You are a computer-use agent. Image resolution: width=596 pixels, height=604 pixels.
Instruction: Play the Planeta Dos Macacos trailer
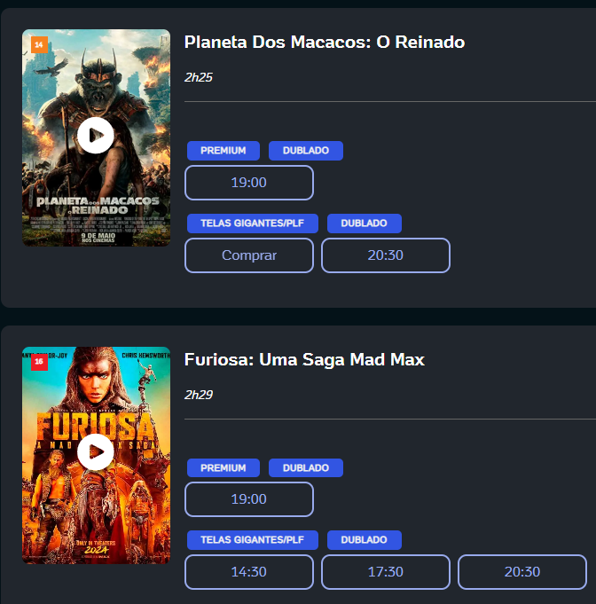point(95,136)
